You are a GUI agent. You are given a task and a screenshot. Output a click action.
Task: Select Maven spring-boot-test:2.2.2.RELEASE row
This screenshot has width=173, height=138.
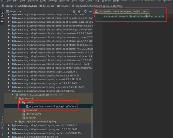49,64
